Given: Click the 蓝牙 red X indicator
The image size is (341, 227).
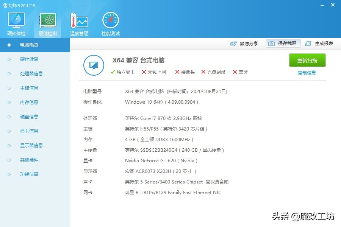Looking at the screenshot, I should 236,72.
